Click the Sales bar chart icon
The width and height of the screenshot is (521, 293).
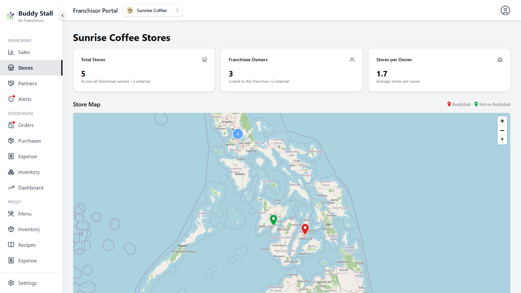[x=11, y=52]
